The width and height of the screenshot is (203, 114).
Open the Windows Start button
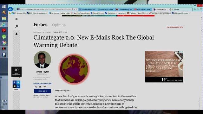(4, 7)
